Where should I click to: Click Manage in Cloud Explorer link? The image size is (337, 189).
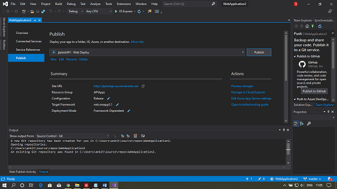(x=248, y=93)
